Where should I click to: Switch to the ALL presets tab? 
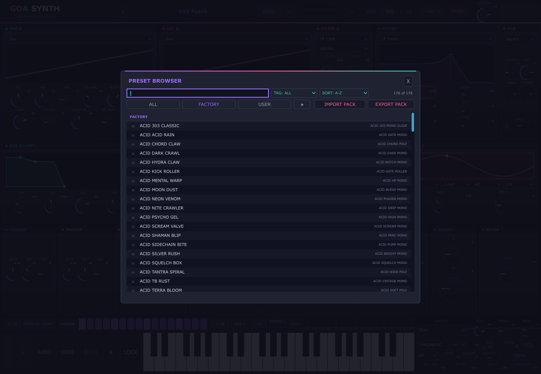(153, 104)
